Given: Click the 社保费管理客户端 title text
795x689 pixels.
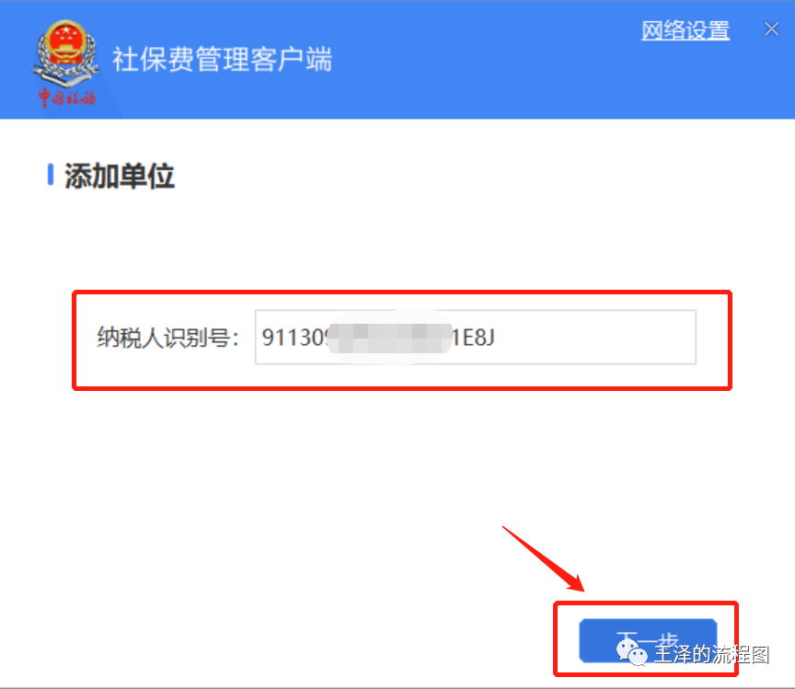Looking at the screenshot, I should click(x=222, y=59).
